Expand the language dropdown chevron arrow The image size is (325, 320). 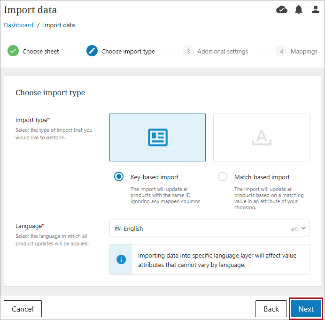pyautogui.click(x=303, y=229)
